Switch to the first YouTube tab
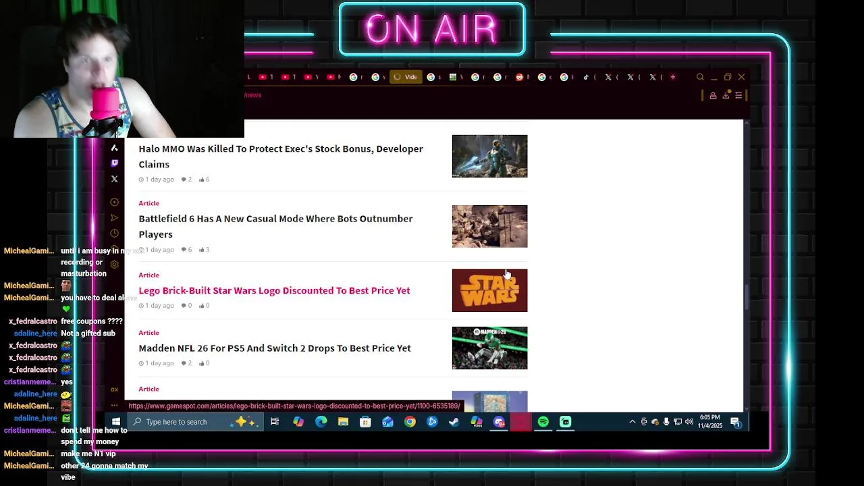The height and width of the screenshot is (486, 864). tap(265, 77)
